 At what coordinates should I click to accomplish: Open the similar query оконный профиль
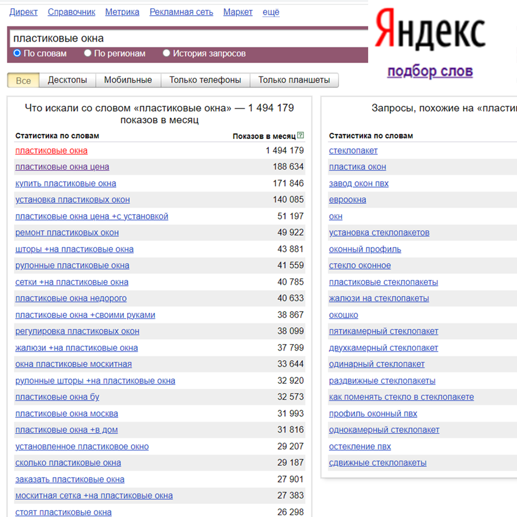click(365, 249)
